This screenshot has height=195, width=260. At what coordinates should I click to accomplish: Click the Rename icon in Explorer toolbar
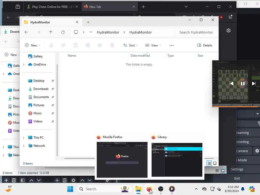coord(88,45)
